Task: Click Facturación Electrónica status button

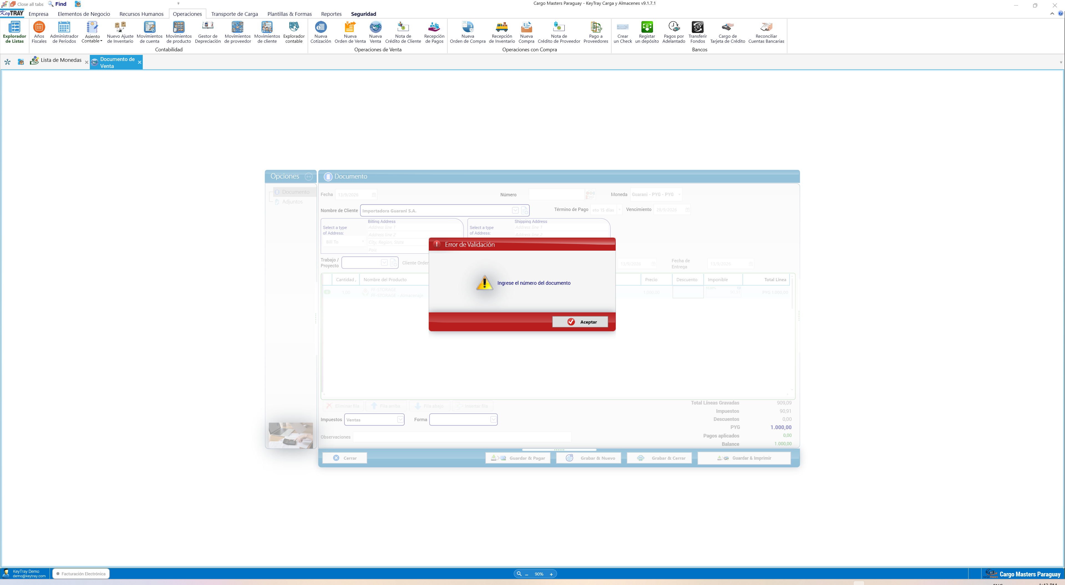Action: click(x=81, y=573)
